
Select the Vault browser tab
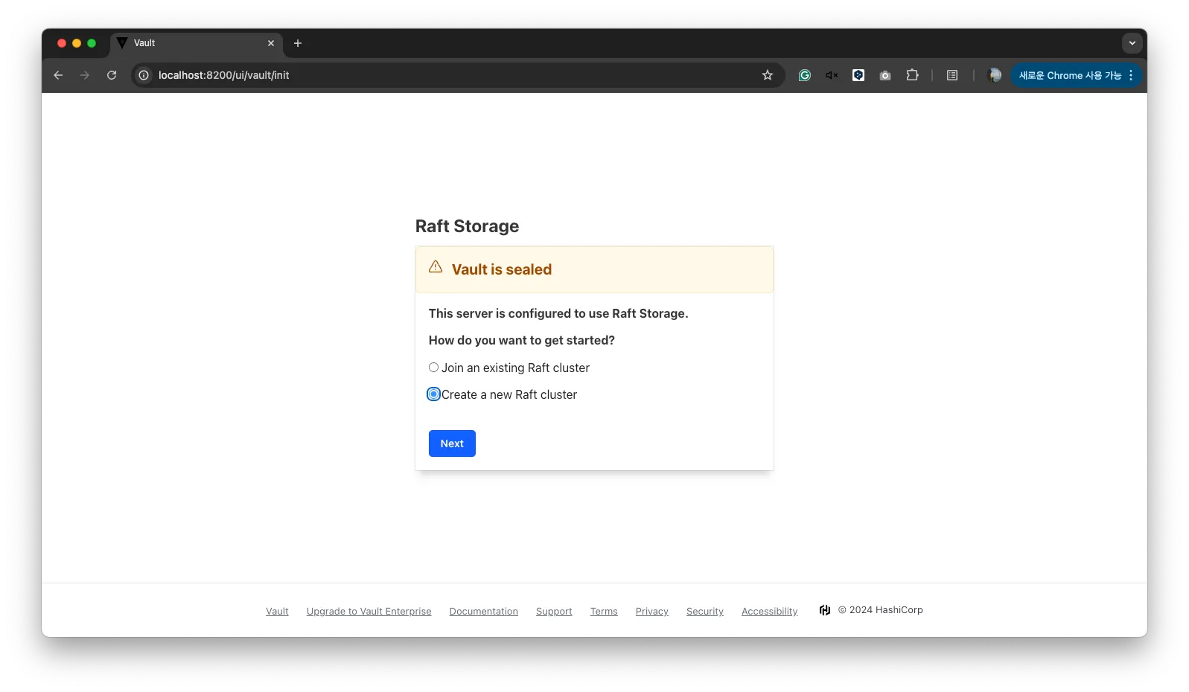click(x=197, y=43)
